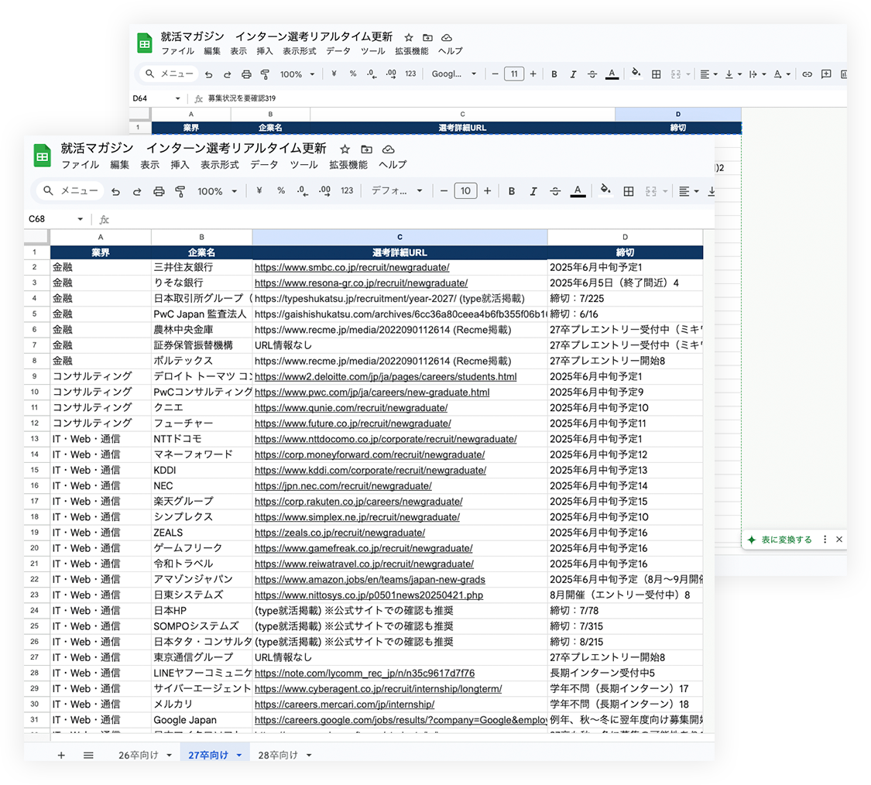Open the corp.rakuten.co.jp careers link
Image resolution: width=871 pixels, height=785 pixels.
(358, 501)
